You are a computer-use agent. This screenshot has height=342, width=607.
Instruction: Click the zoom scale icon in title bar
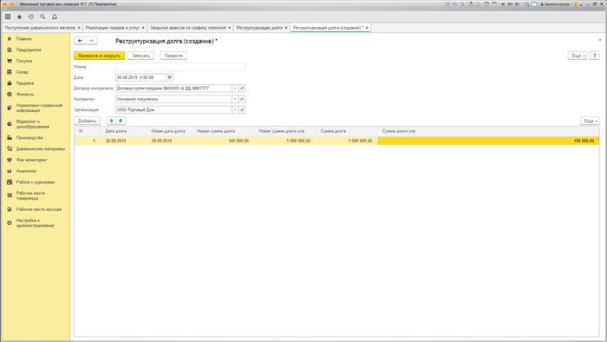coord(526,4)
